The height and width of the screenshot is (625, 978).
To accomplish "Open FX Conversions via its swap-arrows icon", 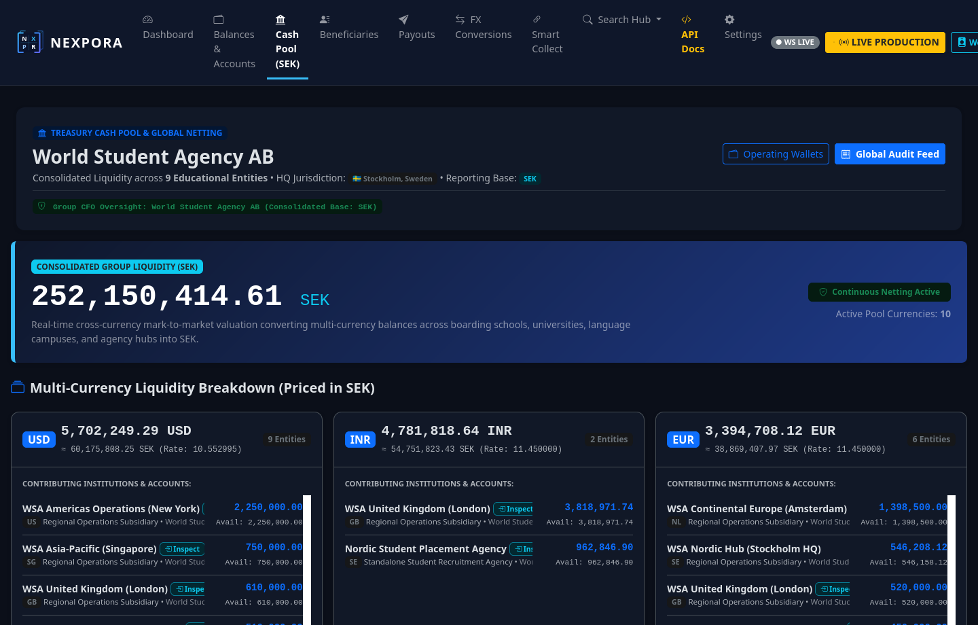I will pos(460,20).
